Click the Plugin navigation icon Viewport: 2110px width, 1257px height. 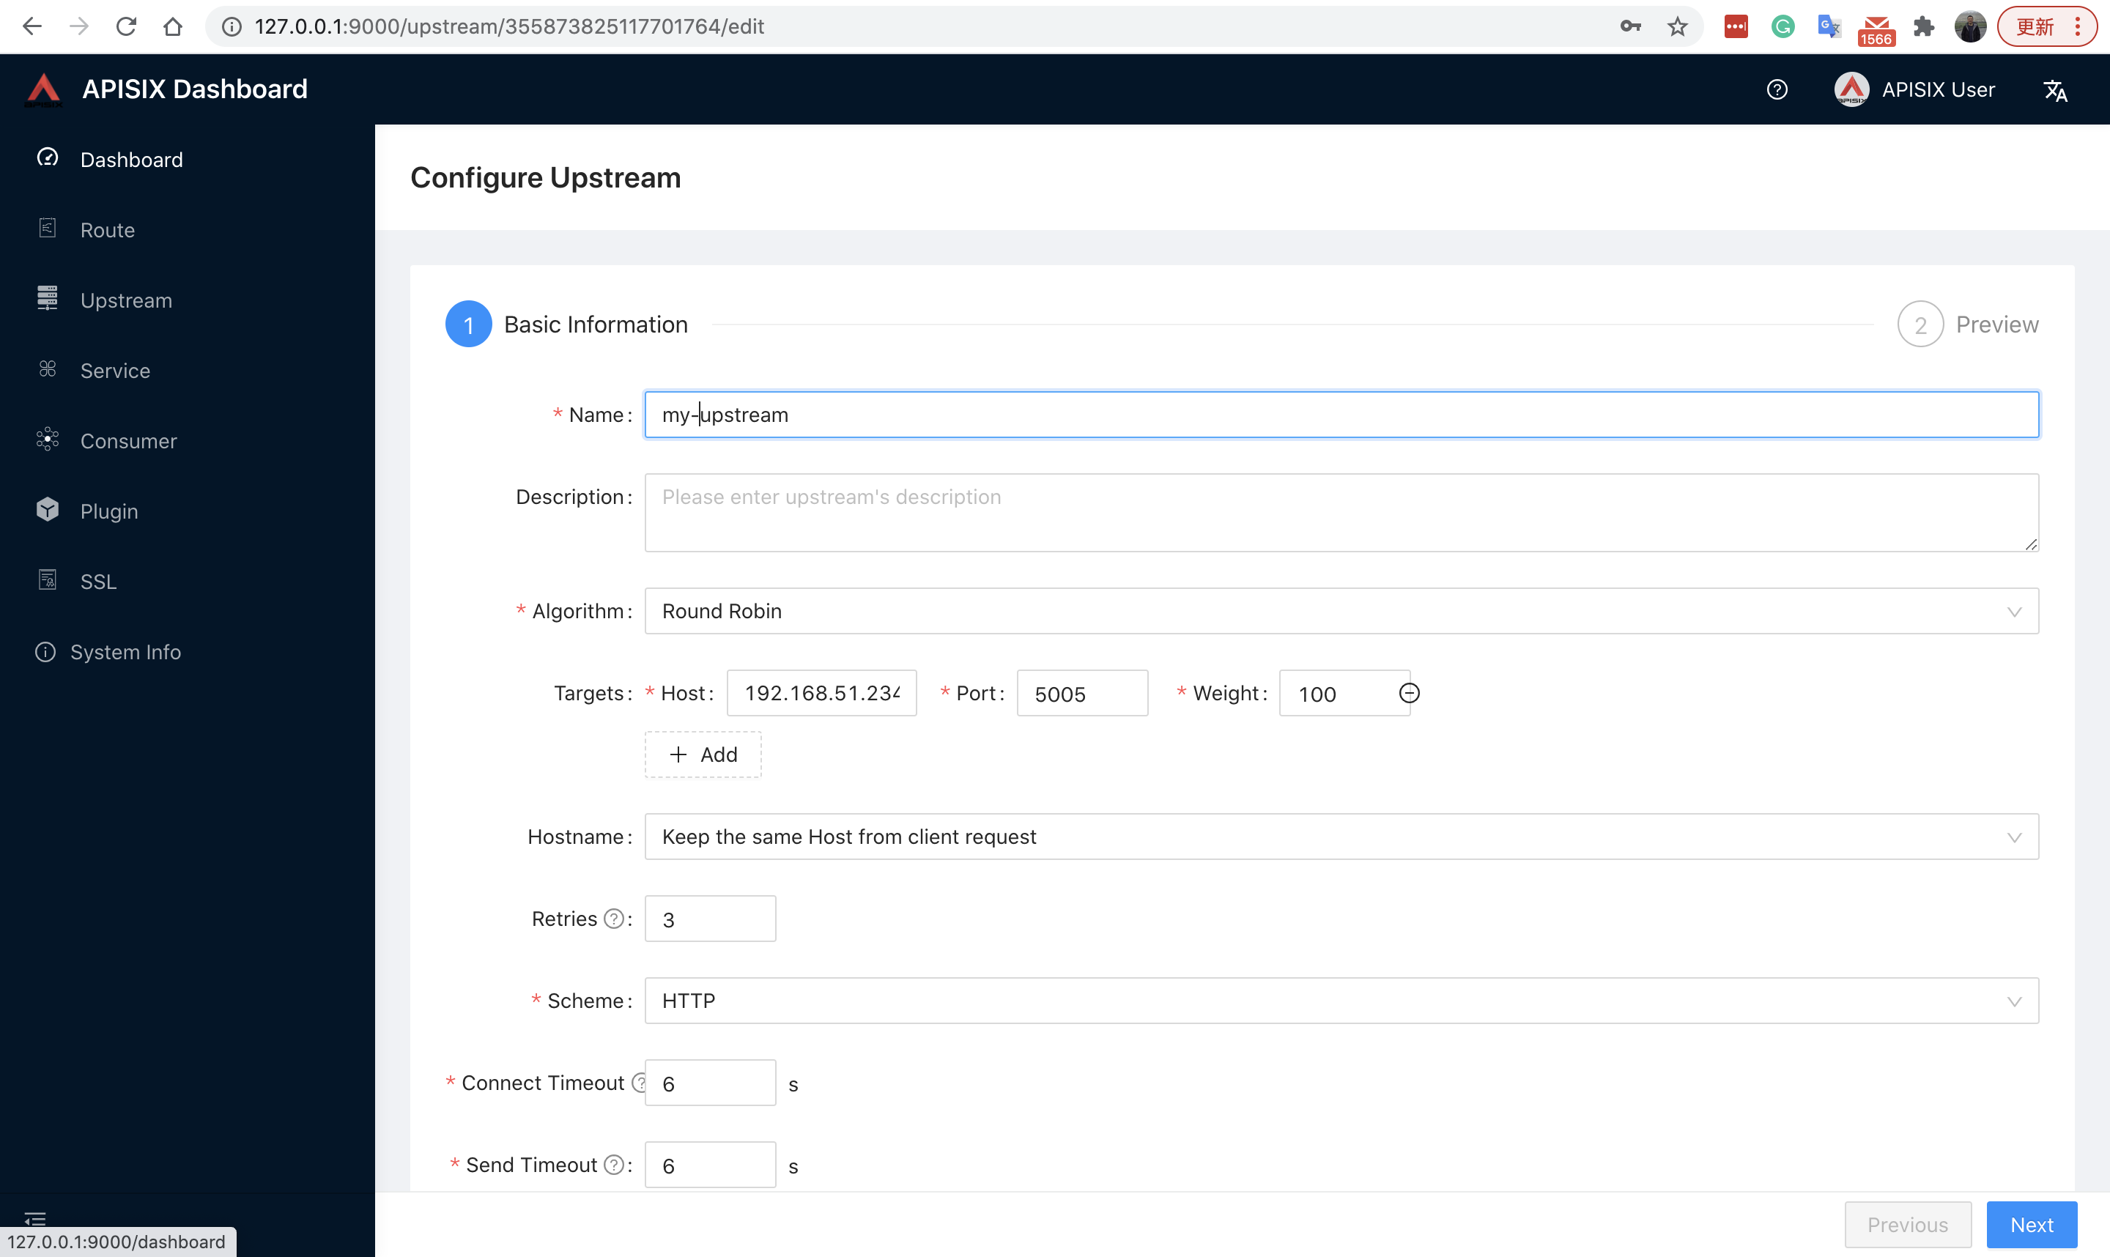[x=48, y=511]
